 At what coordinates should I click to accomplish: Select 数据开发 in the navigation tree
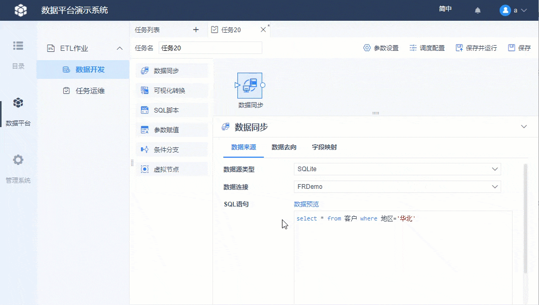tap(83, 70)
